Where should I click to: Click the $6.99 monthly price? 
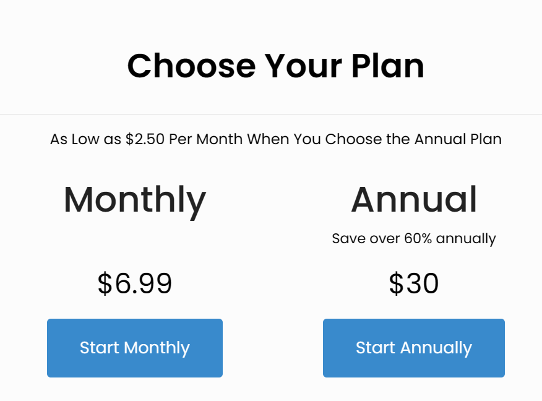tap(135, 283)
